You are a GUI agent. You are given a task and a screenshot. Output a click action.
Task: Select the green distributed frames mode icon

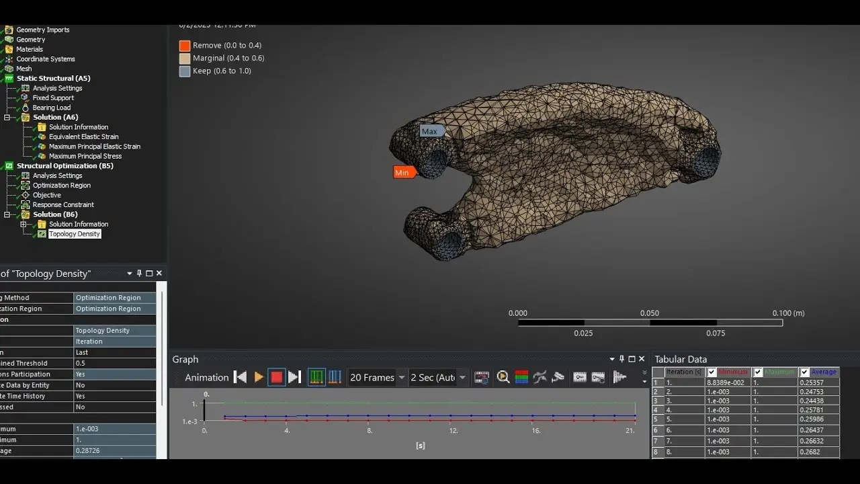click(x=316, y=378)
